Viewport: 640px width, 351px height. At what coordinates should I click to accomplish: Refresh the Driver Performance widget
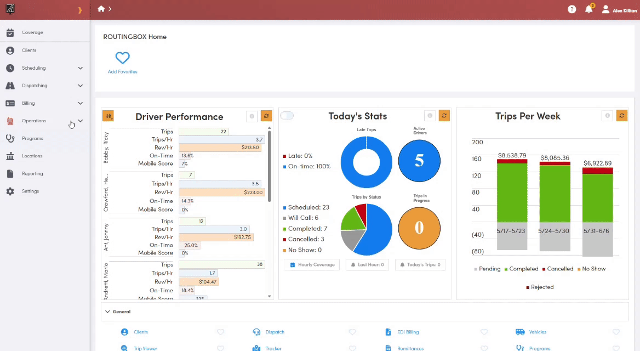click(266, 116)
